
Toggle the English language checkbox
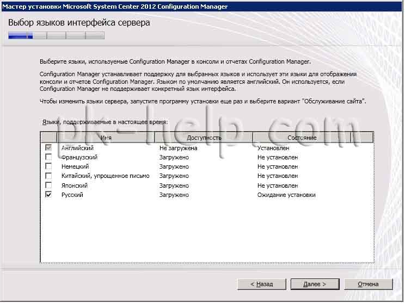[x=48, y=147]
